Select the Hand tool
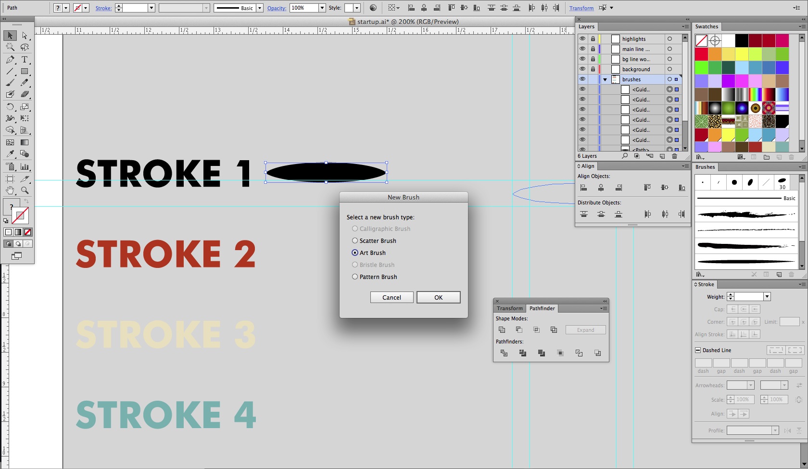 point(10,190)
